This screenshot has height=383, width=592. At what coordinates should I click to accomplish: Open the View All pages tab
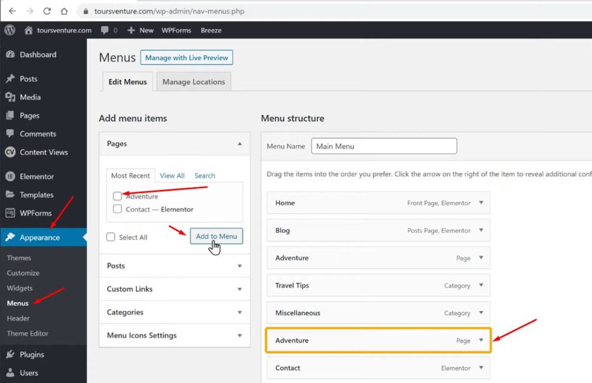pyautogui.click(x=172, y=176)
